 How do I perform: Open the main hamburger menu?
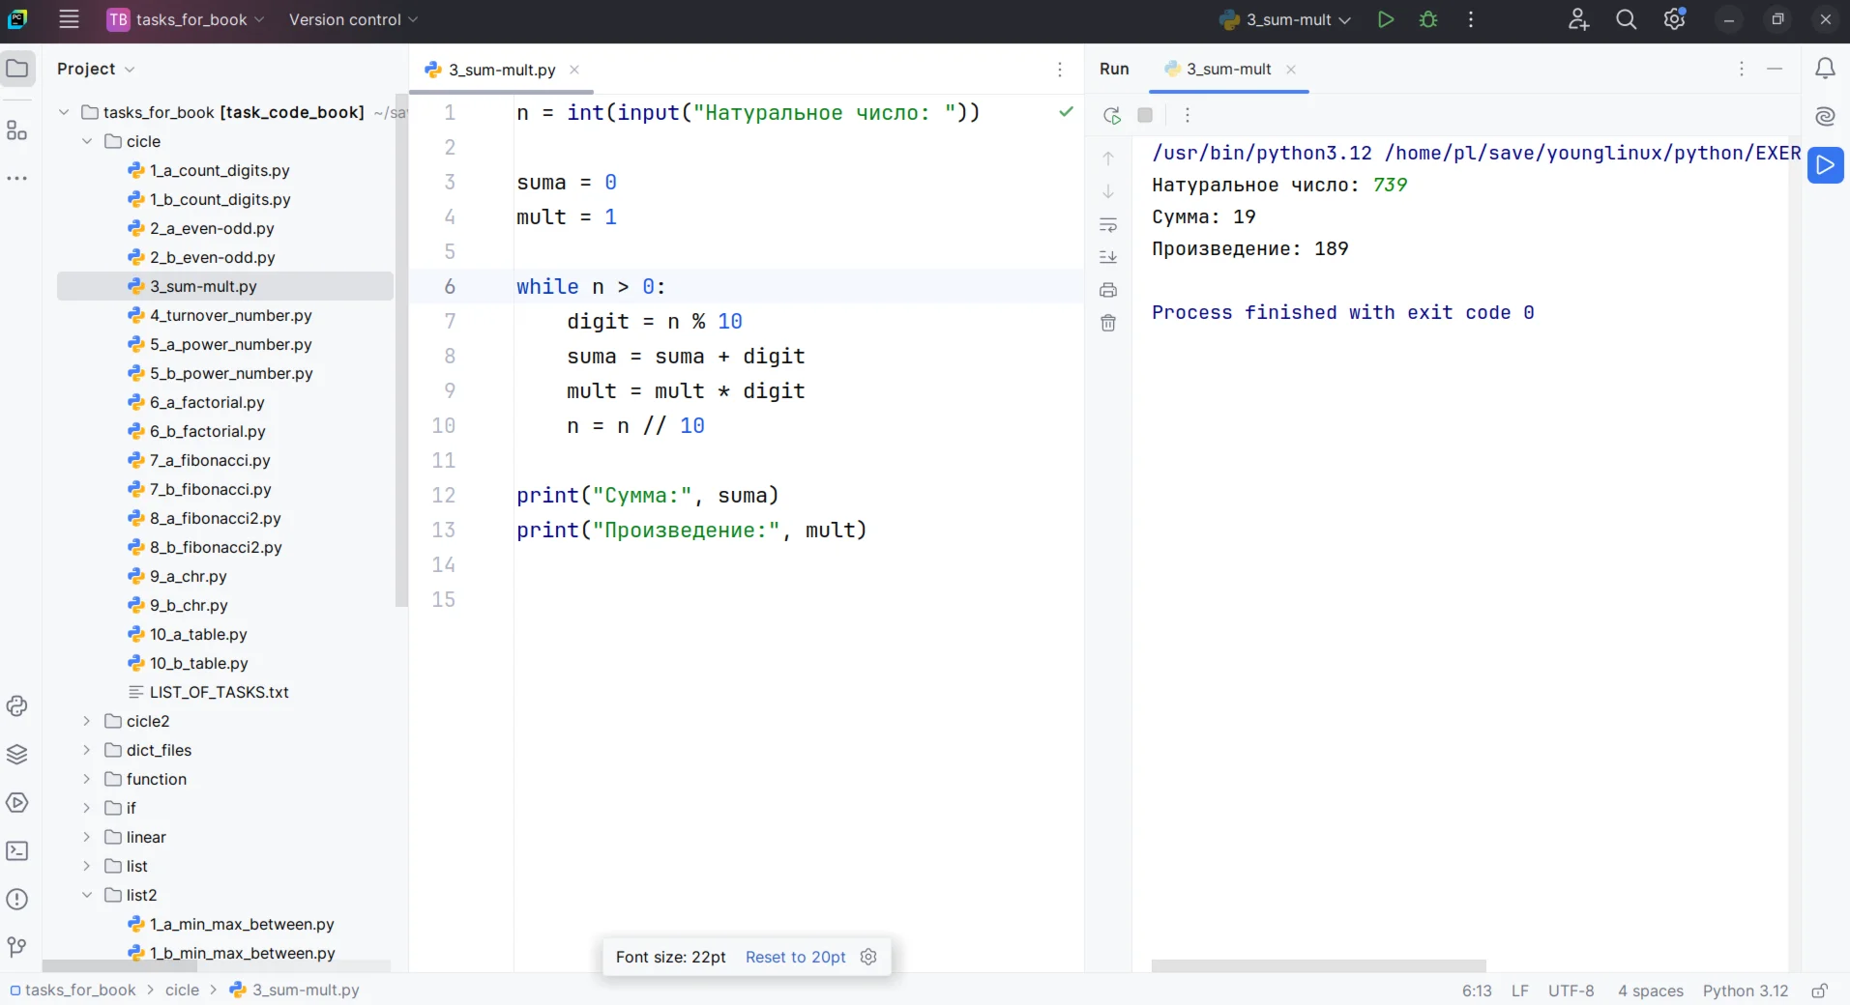(x=69, y=19)
